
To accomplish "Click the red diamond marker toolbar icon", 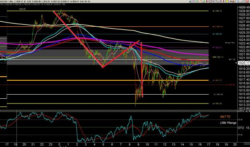I will [224, 1].
